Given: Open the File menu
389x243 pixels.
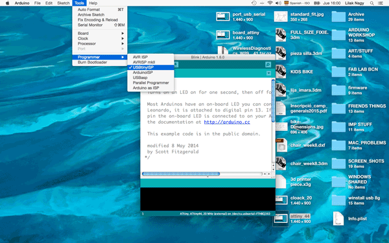Looking at the screenshot, I should point(38,3).
